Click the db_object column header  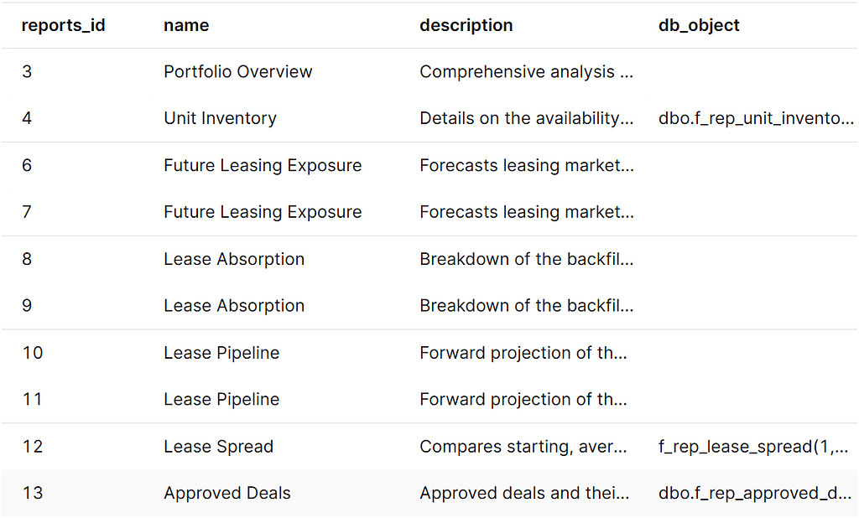click(x=699, y=25)
